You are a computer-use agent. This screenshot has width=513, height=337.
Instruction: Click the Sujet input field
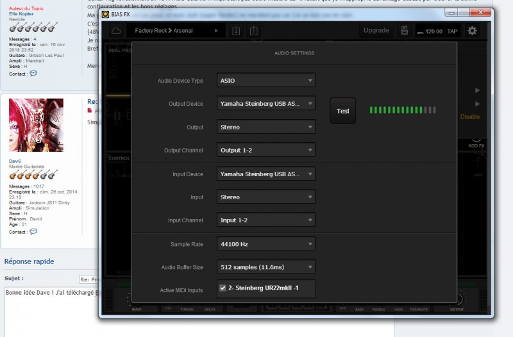coord(88,279)
